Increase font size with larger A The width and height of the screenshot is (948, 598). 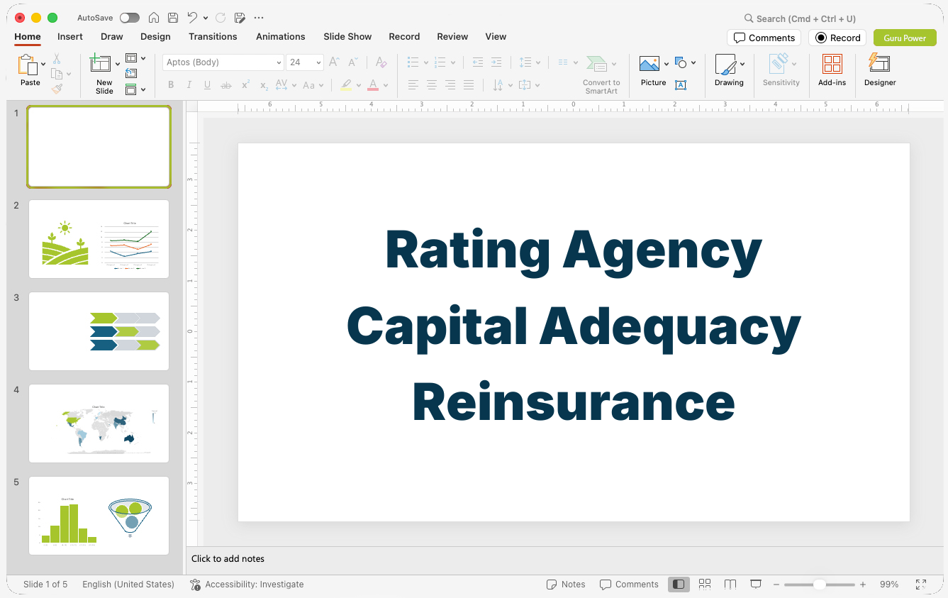coord(335,62)
